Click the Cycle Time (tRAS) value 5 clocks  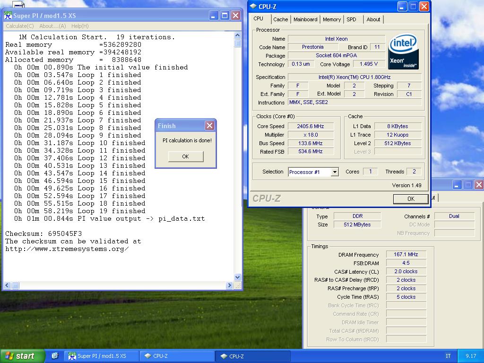click(x=406, y=297)
